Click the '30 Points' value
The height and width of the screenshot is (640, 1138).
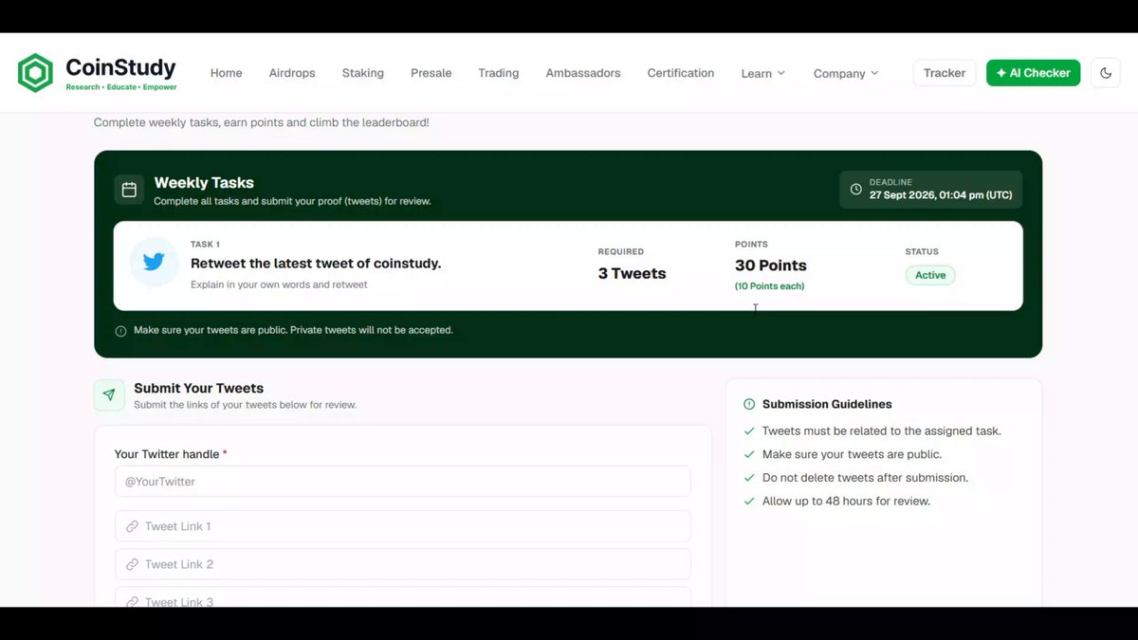771,265
